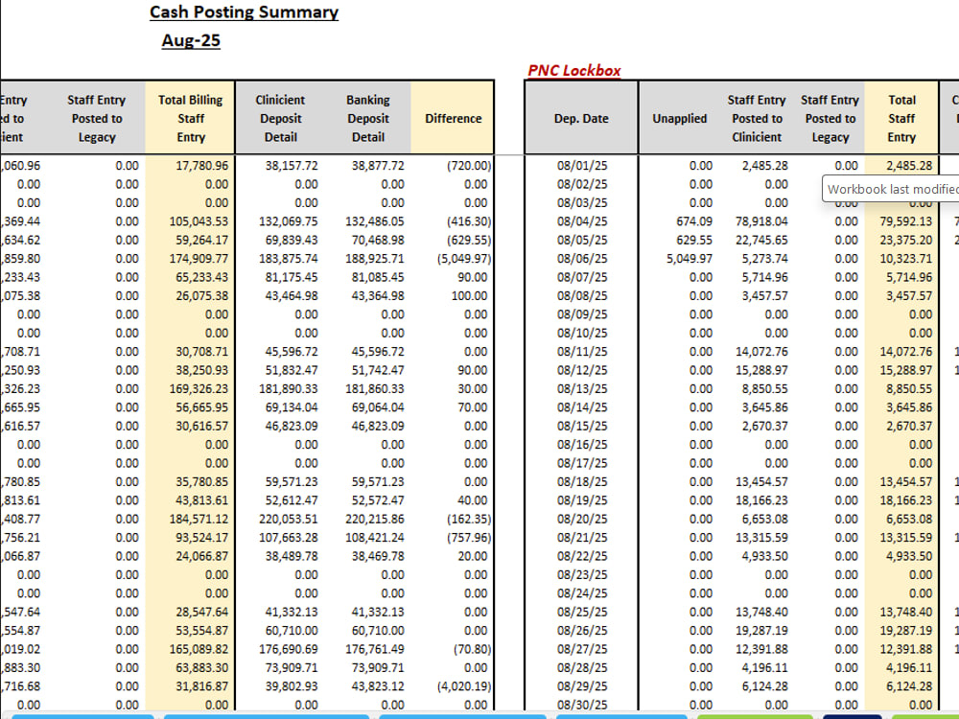Select the 35,780.85 total billing cell
959x719 pixels.
201,482
